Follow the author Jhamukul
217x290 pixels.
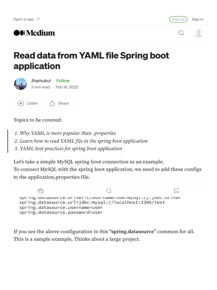point(63,81)
